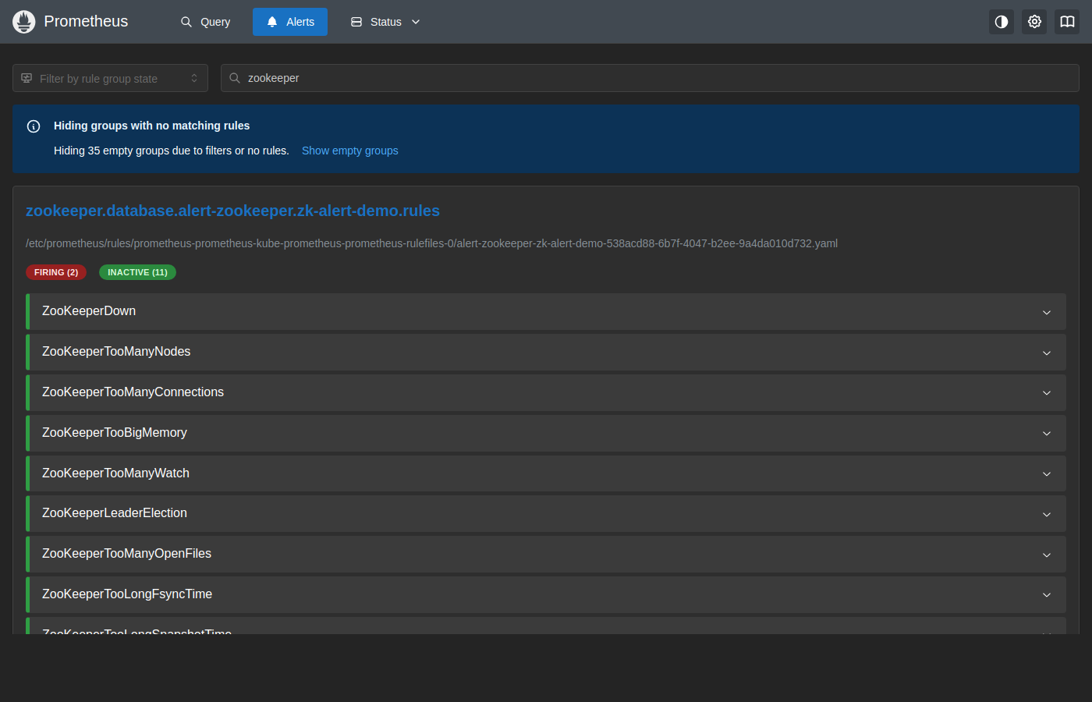Open the Query page
Screen dimensions: 1092x702
(x=206, y=22)
